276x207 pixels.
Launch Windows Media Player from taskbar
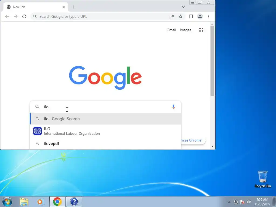click(x=40, y=202)
